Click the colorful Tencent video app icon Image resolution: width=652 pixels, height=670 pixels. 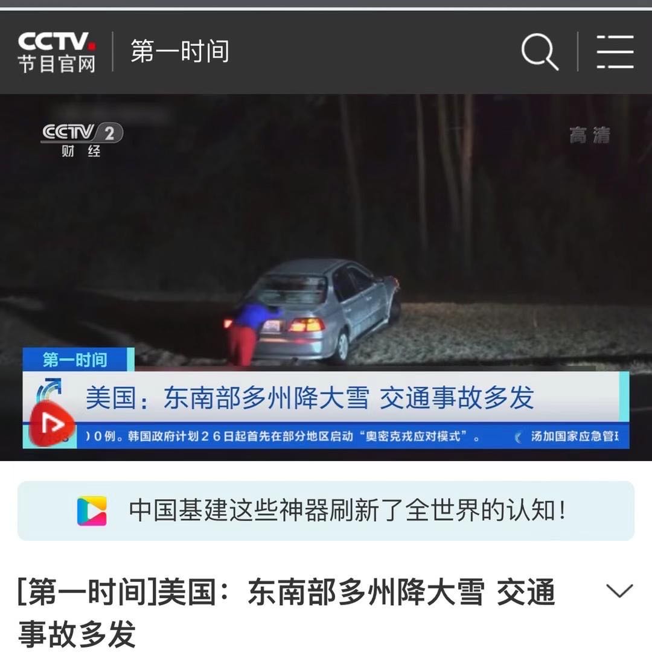click(x=92, y=511)
